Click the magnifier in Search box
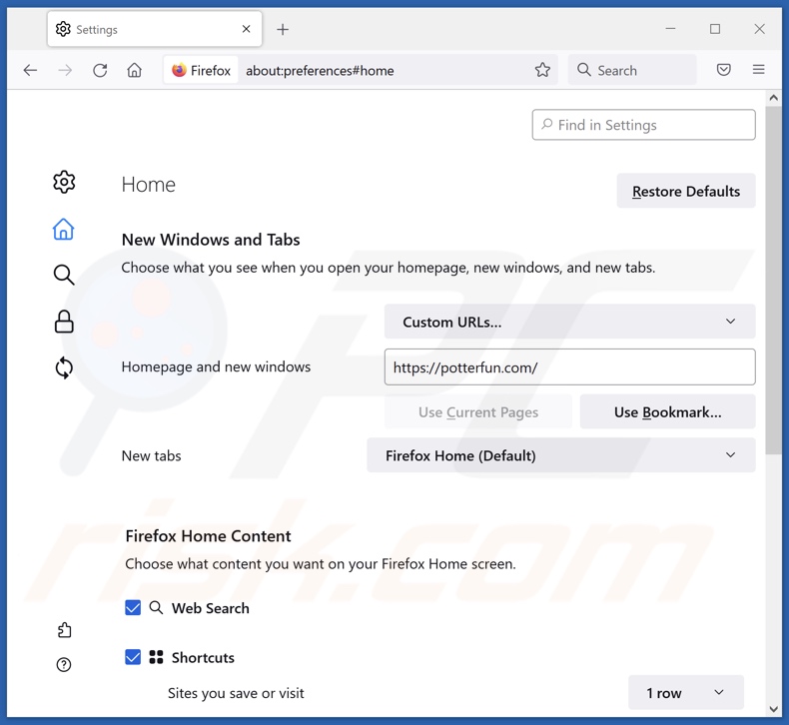Screen dimensions: 789x725 (583, 70)
